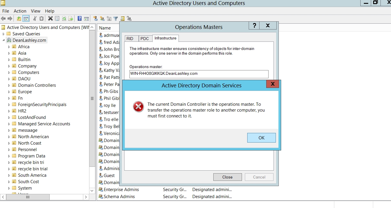Click Close in Operations Masters dialog
Image resolution: width=391 pixels, height=208 pixels.
coord(227,177)
